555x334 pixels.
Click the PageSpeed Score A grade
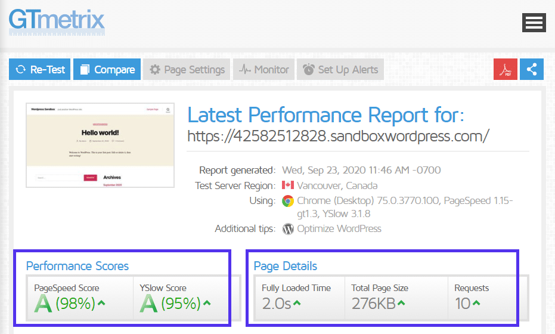click(x=43, y=304)
